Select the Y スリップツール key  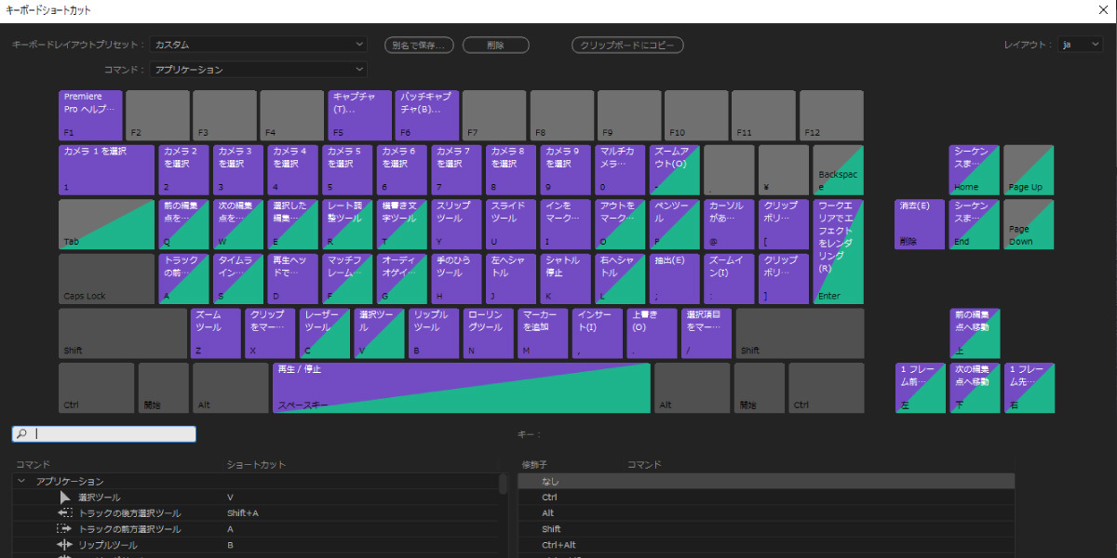(457, 223)
